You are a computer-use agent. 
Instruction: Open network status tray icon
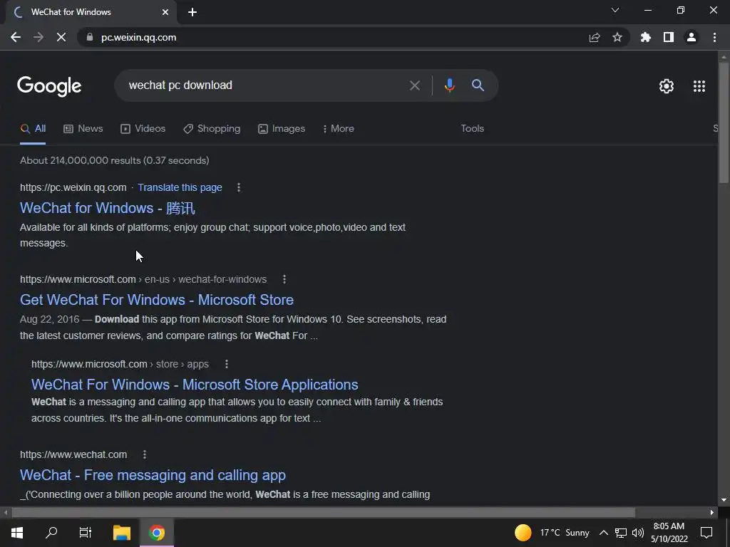pyautogui.click(x=621, y=533)
